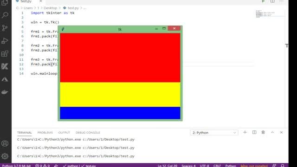Click the minimap preview of the code

(265, 14)
